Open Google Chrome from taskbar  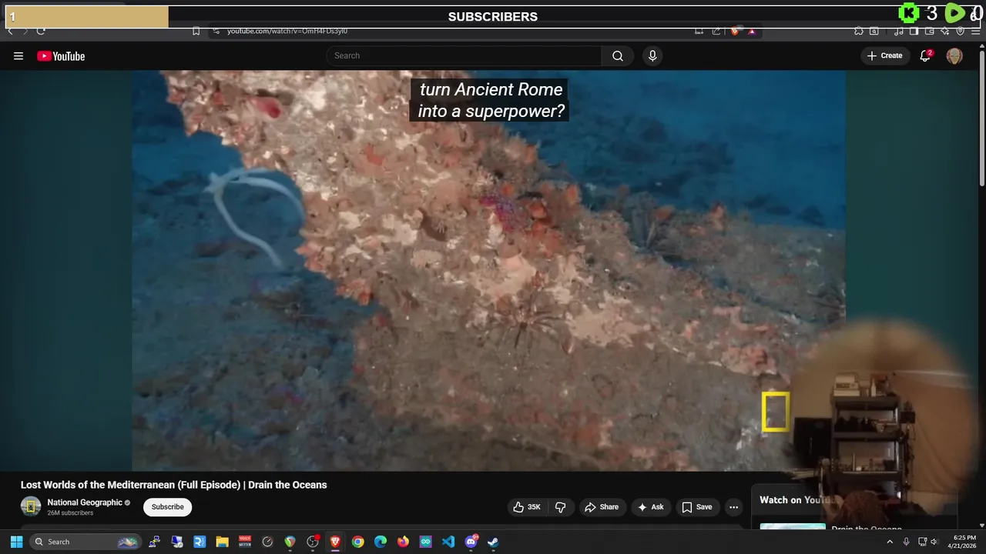click(357, 542)
